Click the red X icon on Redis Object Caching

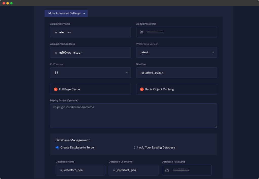[x=142, y=89]
